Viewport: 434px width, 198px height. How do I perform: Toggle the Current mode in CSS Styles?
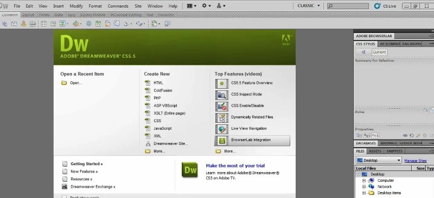pyautogui.click(x=379, y=52)
